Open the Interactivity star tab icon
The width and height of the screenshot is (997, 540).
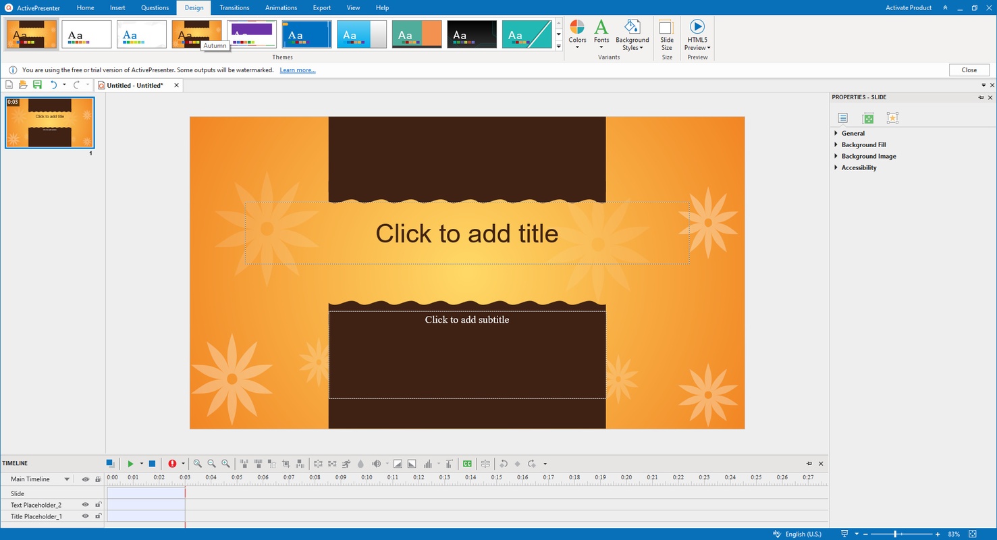[892, 118]
